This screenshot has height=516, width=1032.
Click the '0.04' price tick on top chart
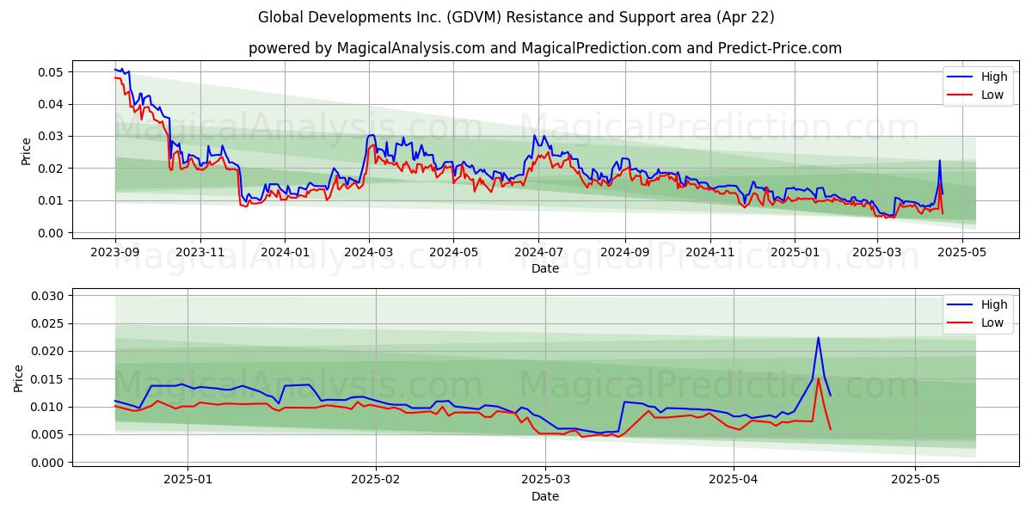51,104
